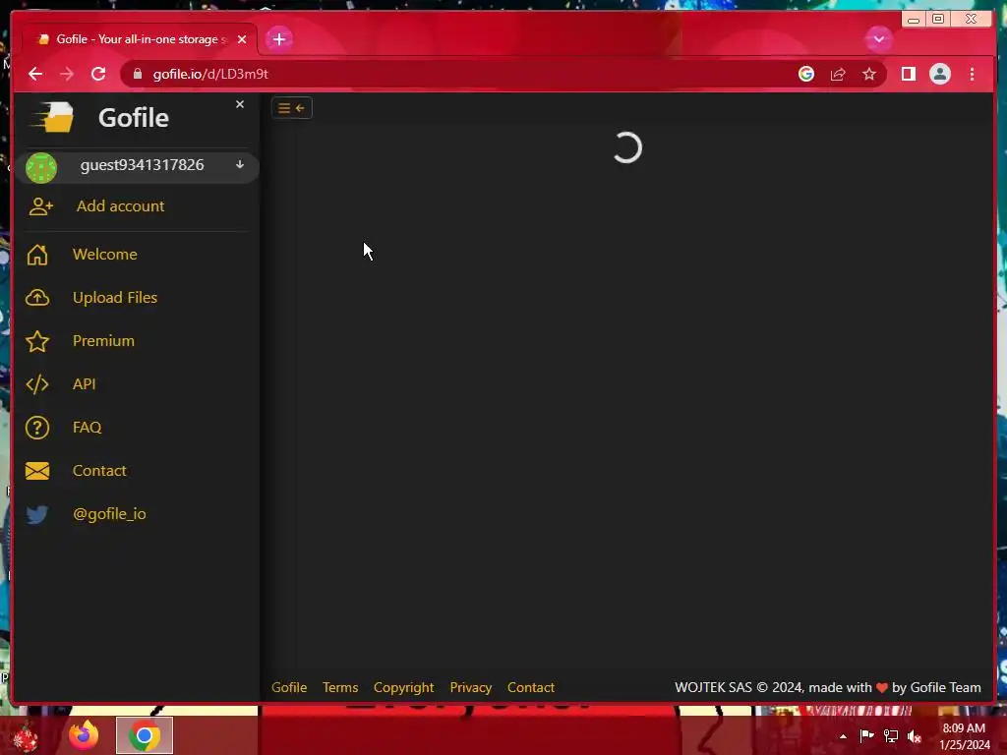Open the Privacy footer link

[x=471, y=687]
